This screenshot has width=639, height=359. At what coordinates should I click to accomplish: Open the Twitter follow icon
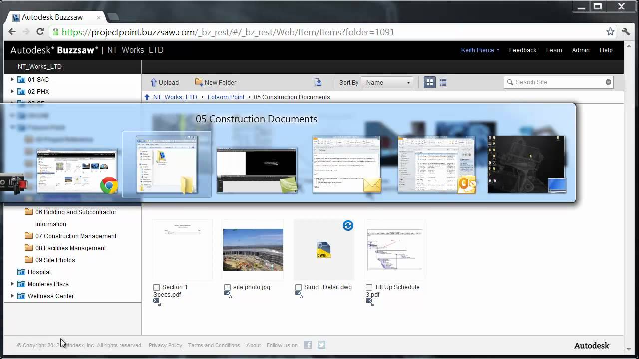(321, 345)
